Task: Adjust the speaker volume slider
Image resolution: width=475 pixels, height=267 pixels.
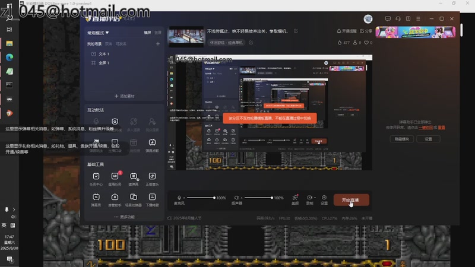Action: [258, 198]
